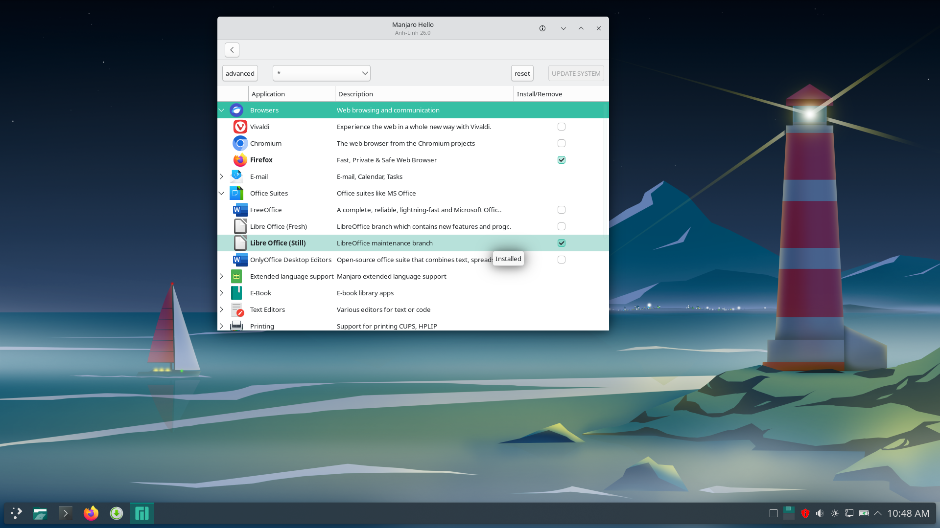Click the Text Editors category icon
The height and width of the screenshot is (528, 940).
237,309
